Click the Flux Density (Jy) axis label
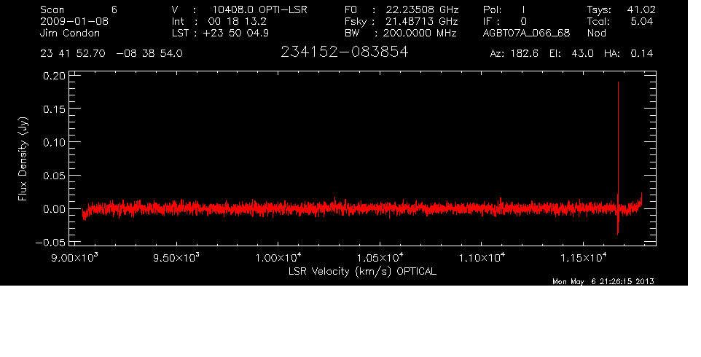Image resolution: width=701 pixels, height=357 pixels. [23, 159]
